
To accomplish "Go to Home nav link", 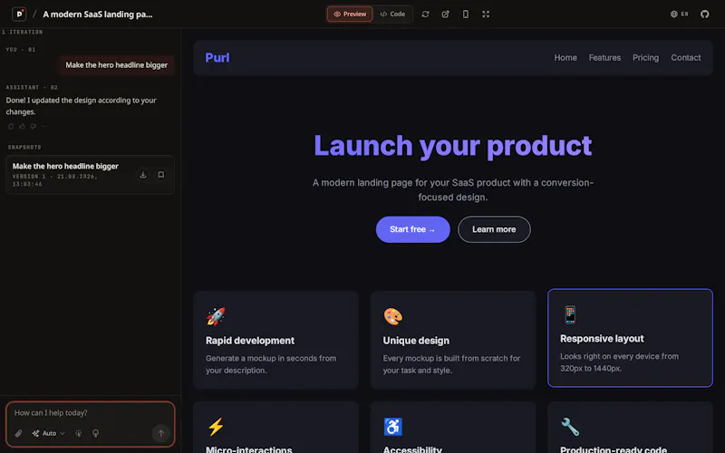I will (565, 58).
